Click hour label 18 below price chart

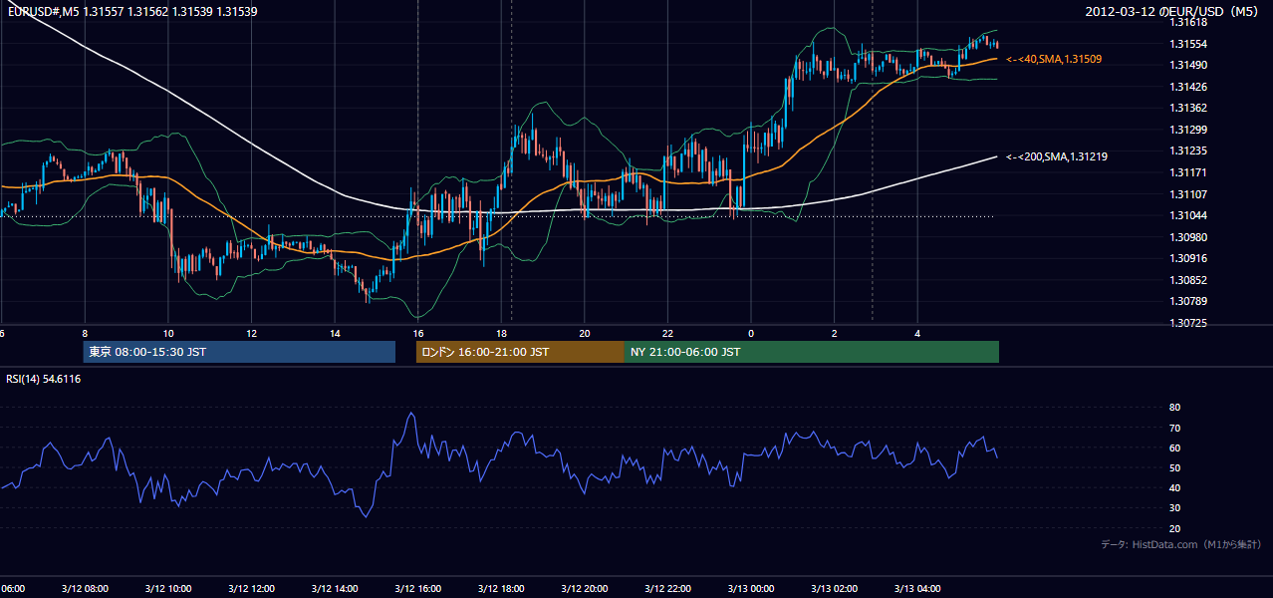tap(501, 333)
